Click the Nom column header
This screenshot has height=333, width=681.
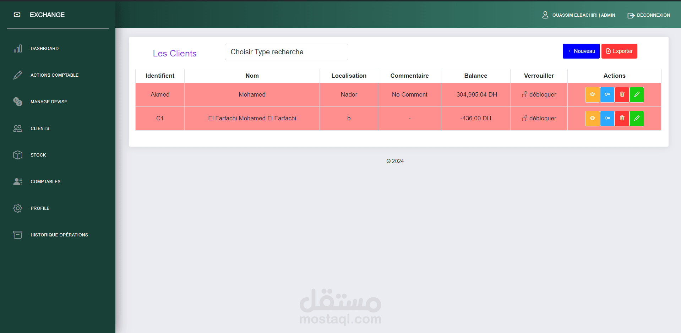252,76
